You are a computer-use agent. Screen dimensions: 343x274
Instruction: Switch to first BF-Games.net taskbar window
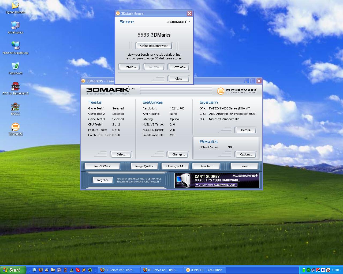click(119, 270)
